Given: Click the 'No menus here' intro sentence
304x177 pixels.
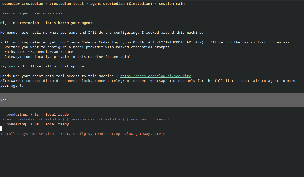Looking at the screenshot, I should (x=102, y=33).
